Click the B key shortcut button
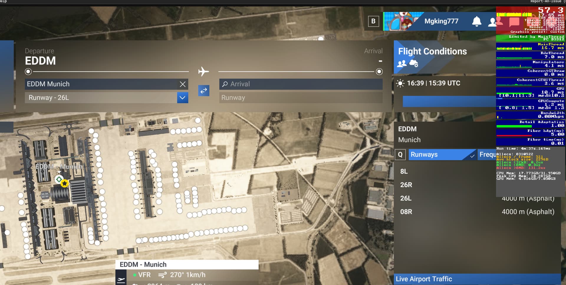The height and width of the screenshot is (285, 566). pyautogui.click(x=373, y=21)
